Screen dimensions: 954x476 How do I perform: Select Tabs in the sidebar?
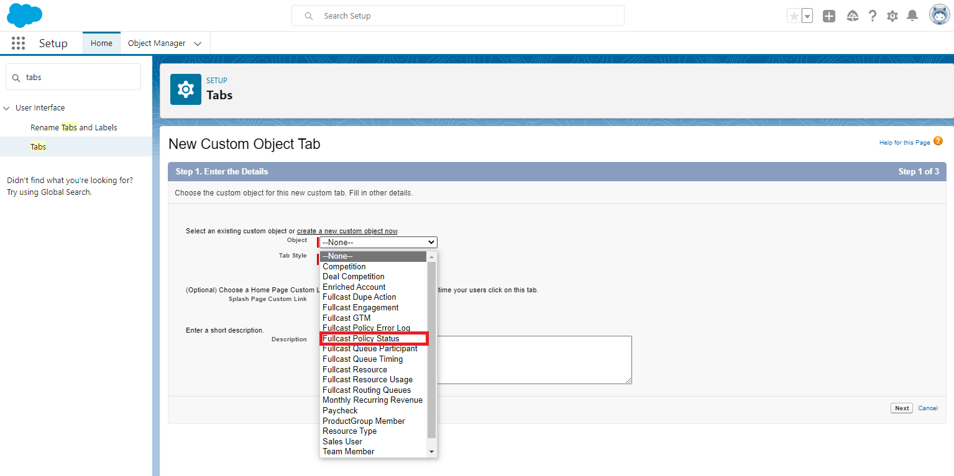(x=39, y=147)
